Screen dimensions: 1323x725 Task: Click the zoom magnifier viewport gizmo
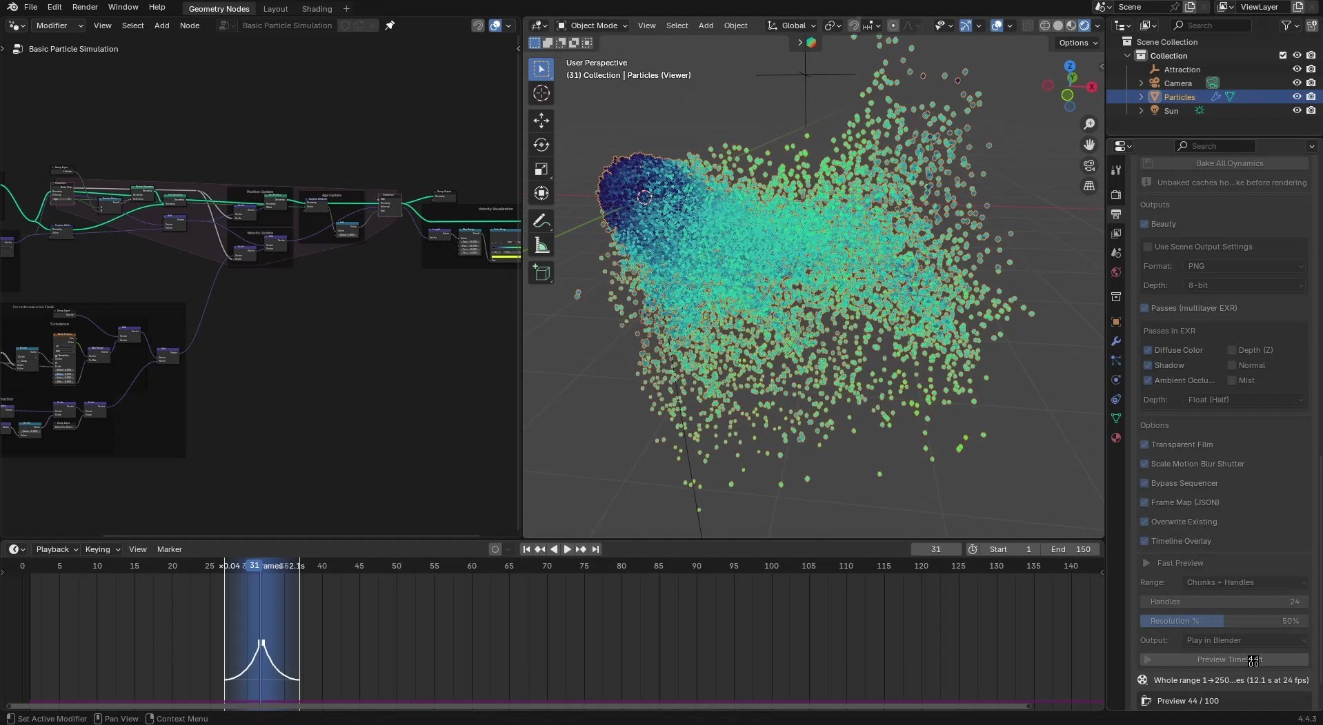[1089, 124]
